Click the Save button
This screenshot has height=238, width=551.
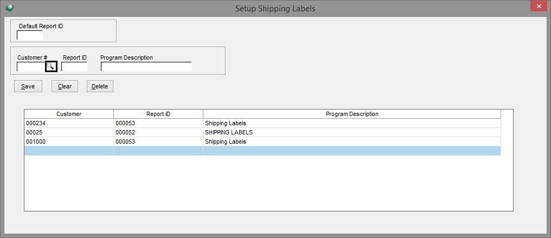pos(28,86)
